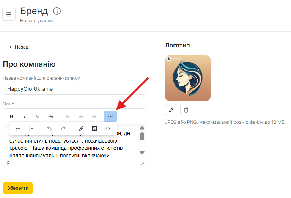Go back via the Назад link
The height and width of the screenshot is (198, 291).
coord(19,47)
